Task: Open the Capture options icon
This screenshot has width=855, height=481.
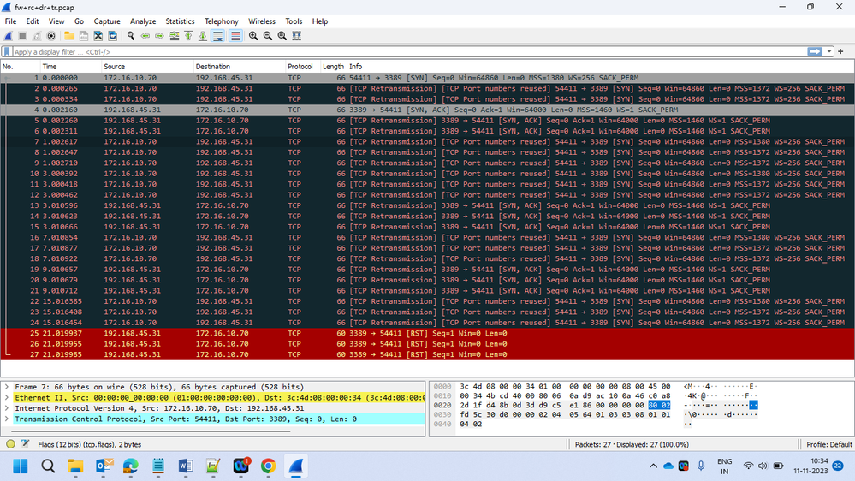Action: [x=51, y=36]
